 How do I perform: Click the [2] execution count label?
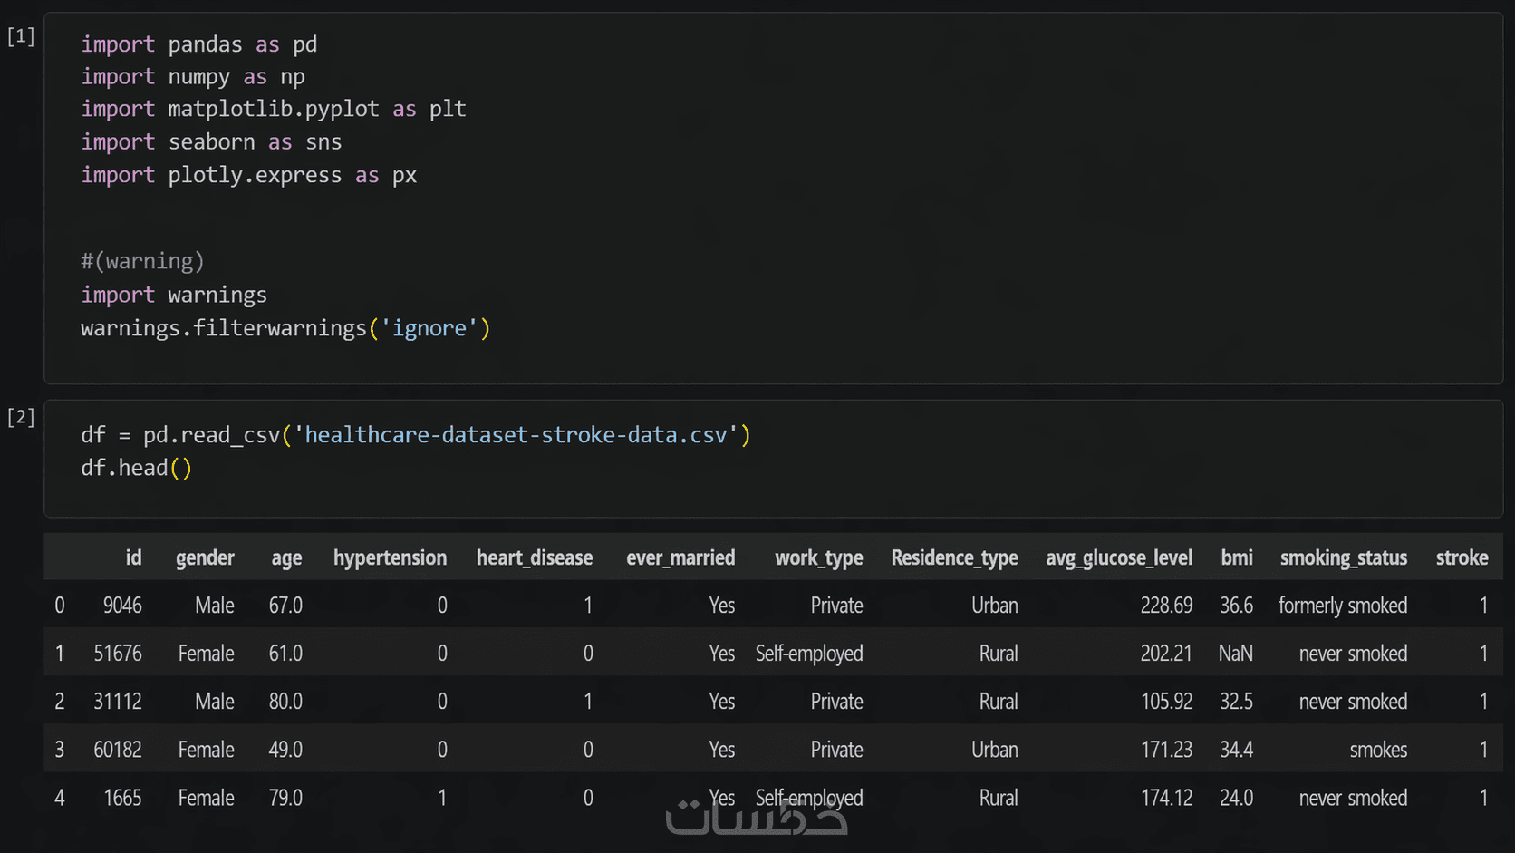point(21,417)
